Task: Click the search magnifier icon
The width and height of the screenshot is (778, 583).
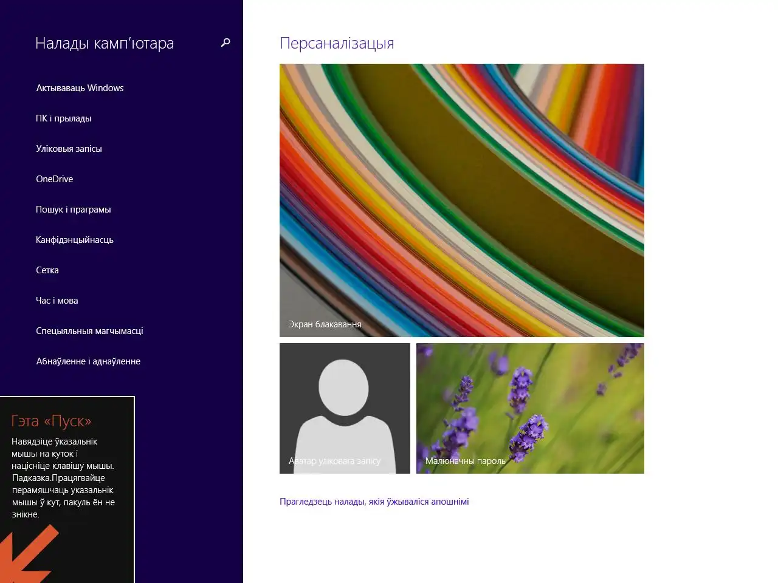Action: (x=225, y=43)
